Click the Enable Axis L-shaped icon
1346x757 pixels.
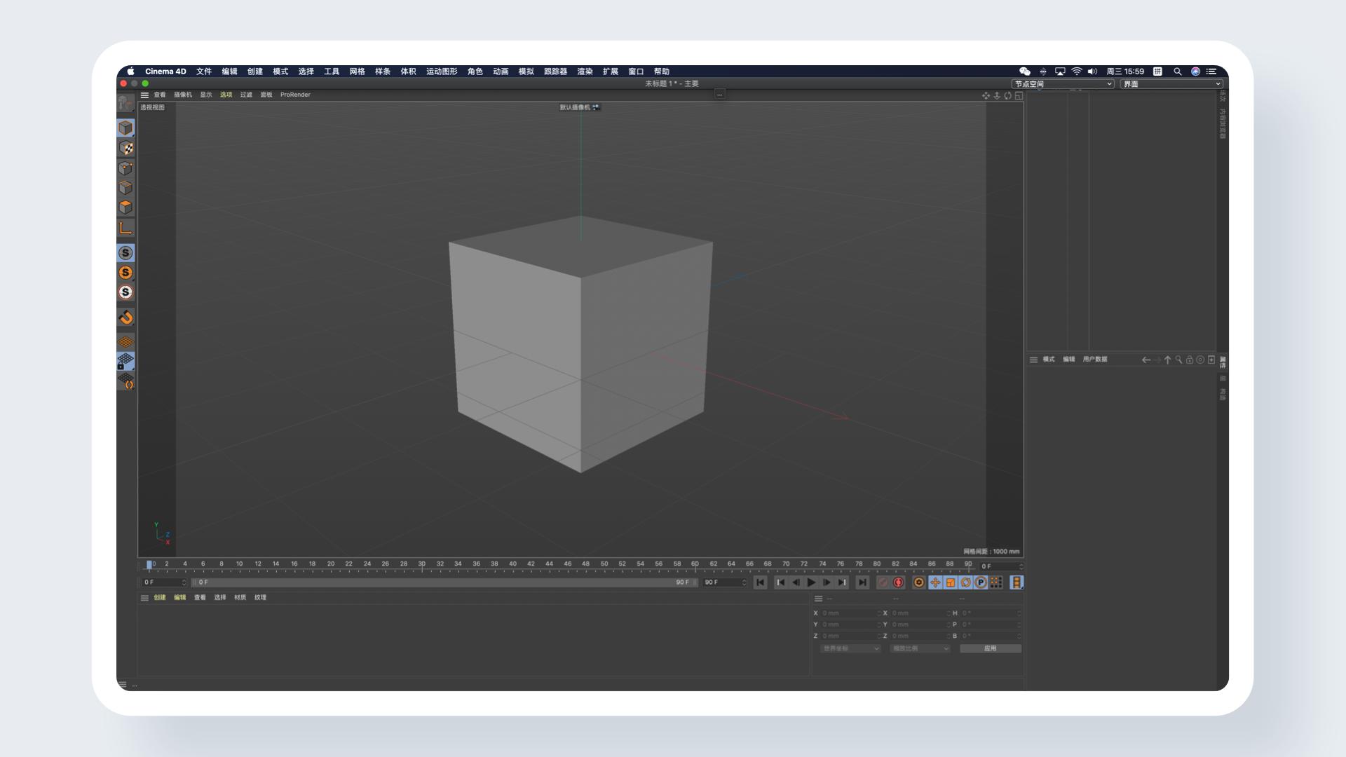click(125, 228)
